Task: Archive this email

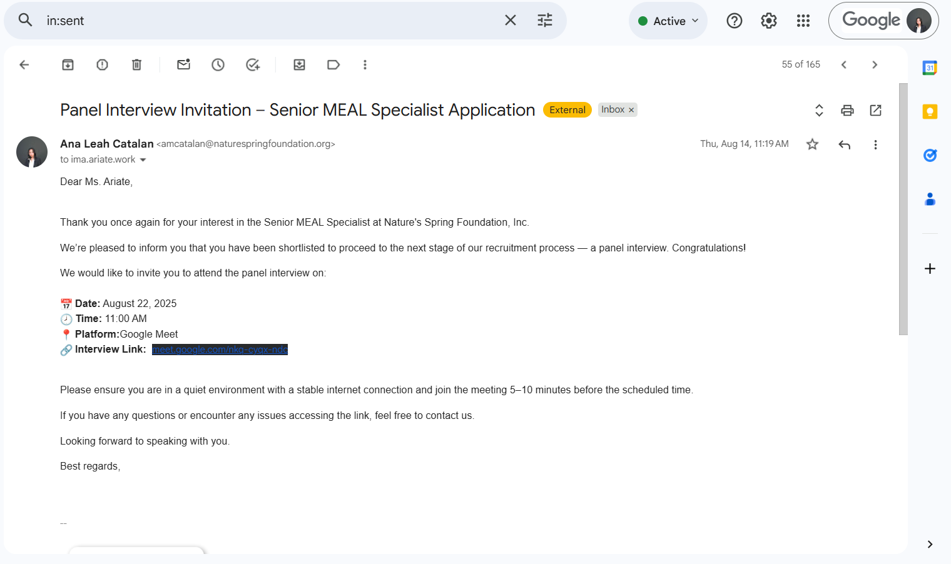Action: coord(68,64)
